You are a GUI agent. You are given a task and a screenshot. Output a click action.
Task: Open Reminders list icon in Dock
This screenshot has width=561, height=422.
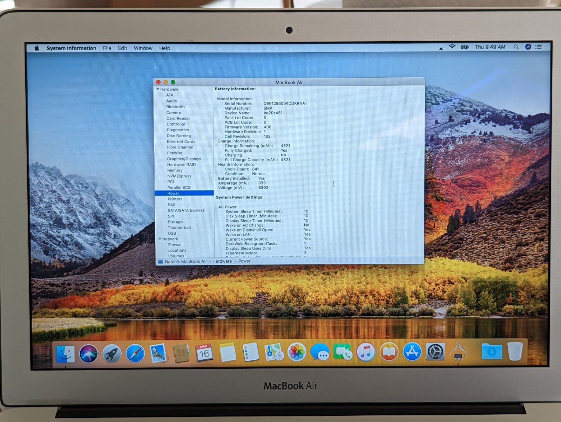(x=251, y=352)
